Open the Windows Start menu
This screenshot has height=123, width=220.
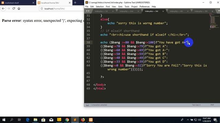coord(4,120)
